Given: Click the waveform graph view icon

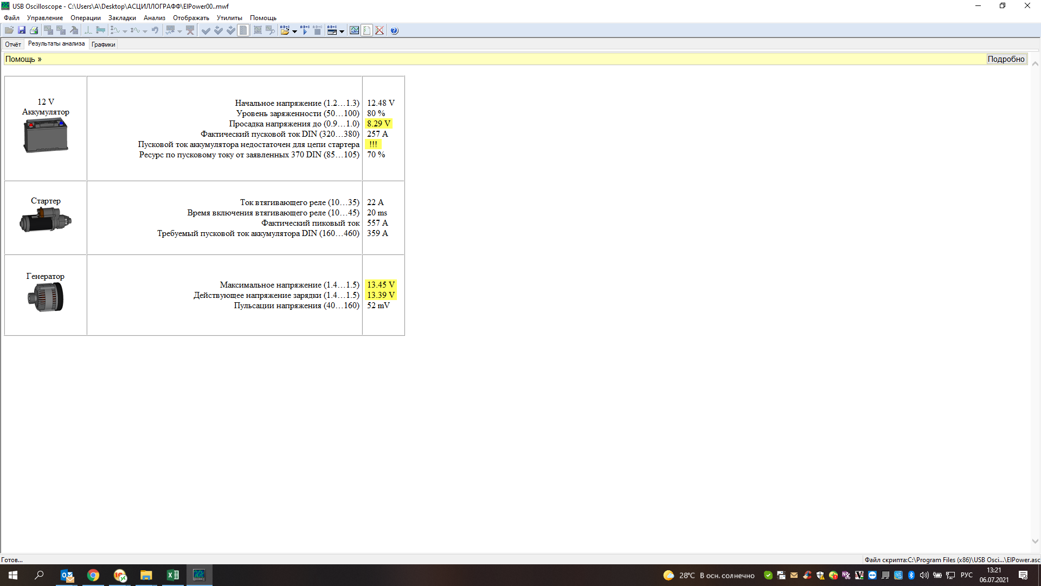Looking at the screenshot, I should coord(354,30).
